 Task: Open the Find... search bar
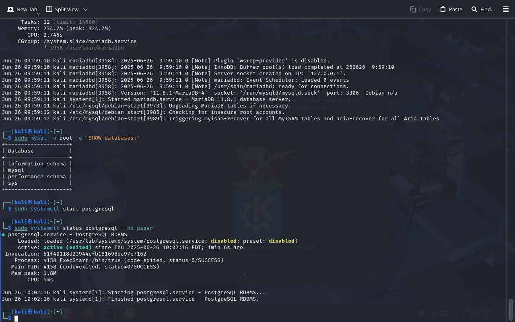pyautogui.click(x=483, y=9)
